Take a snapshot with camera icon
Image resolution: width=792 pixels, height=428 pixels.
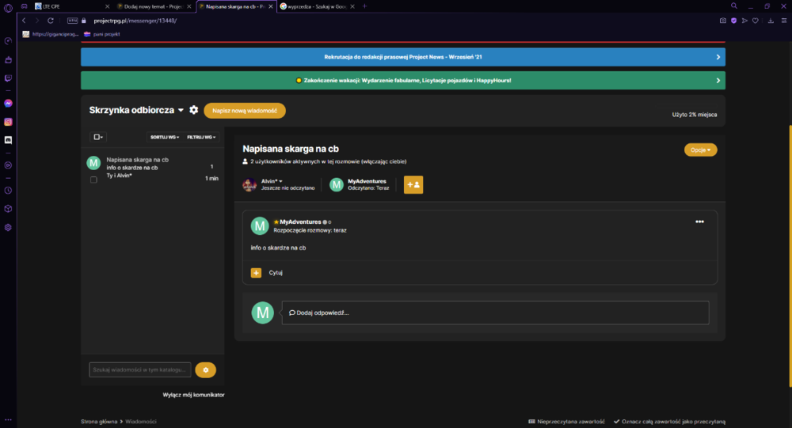coord(723,21)
